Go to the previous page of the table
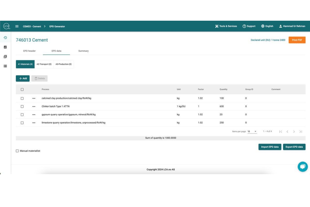 tap(287, 131)
